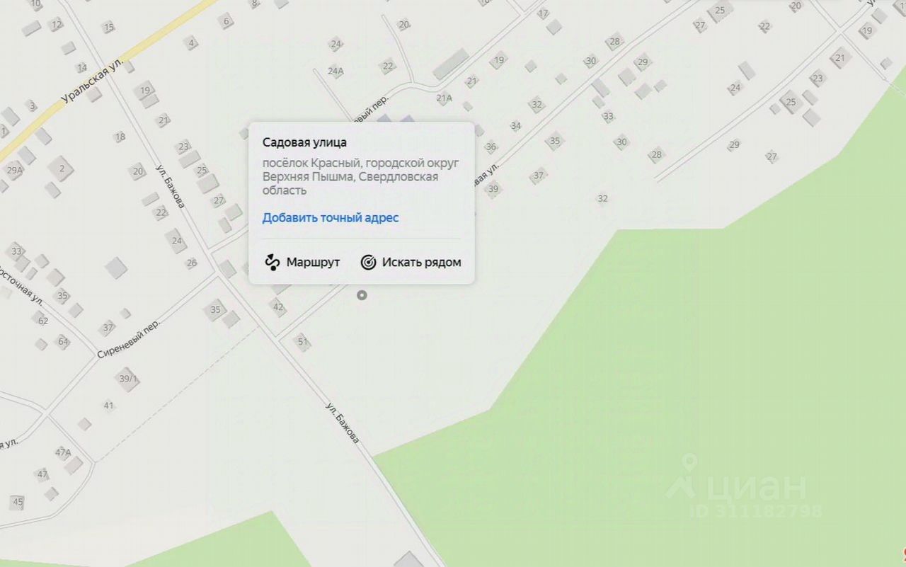Screen dimensions: 906x567
Task: Select the gray map location pin marker
Action: pos(362,295)
